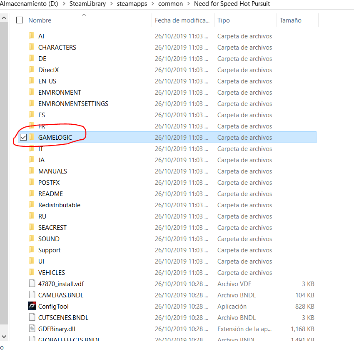This screenshot has height=352, width=354.
Task: Select the IT folder name
Action: coord(40,149)
